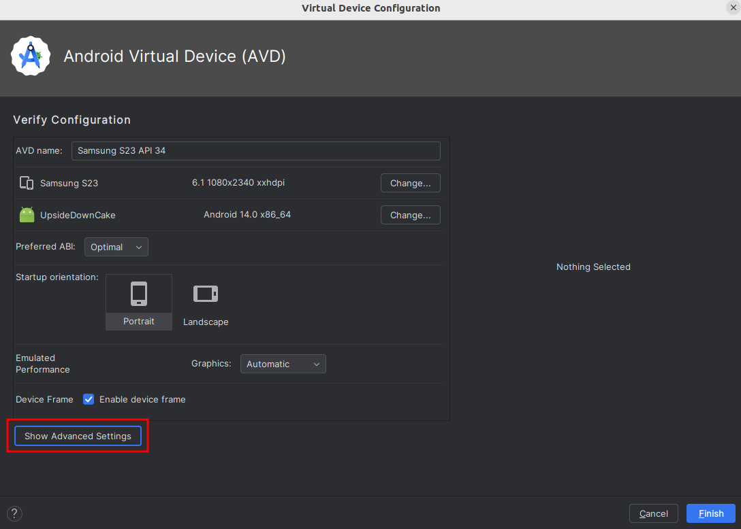This screenshot has height=529, width=741.
Task: Click Change for UpsideDownCake system image
Action: (x=410, y=215)
